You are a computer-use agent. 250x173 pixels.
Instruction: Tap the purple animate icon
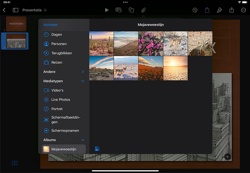[207, 10]
